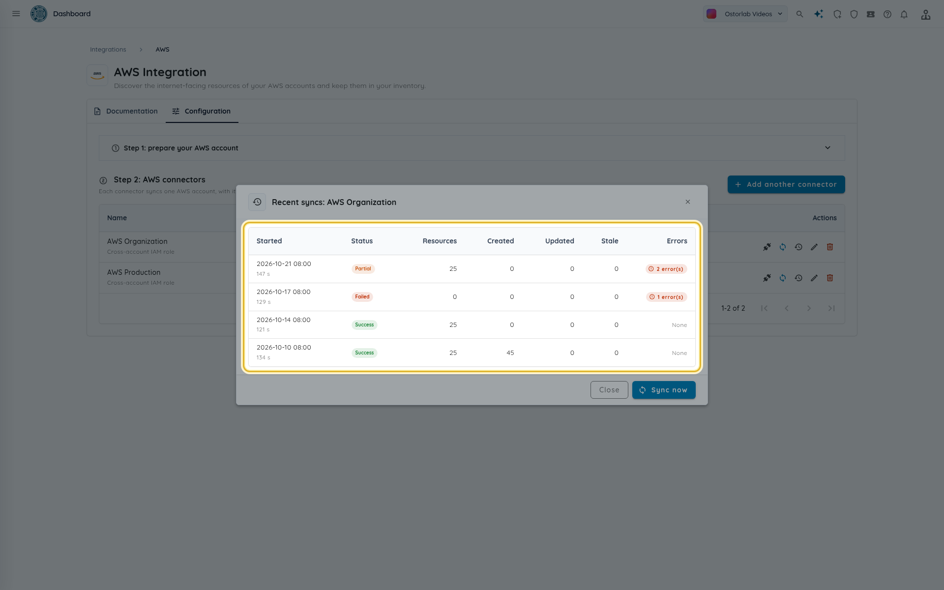The image size is (944, 590).
Task: Open the user account icon
Action: [926, 14]
